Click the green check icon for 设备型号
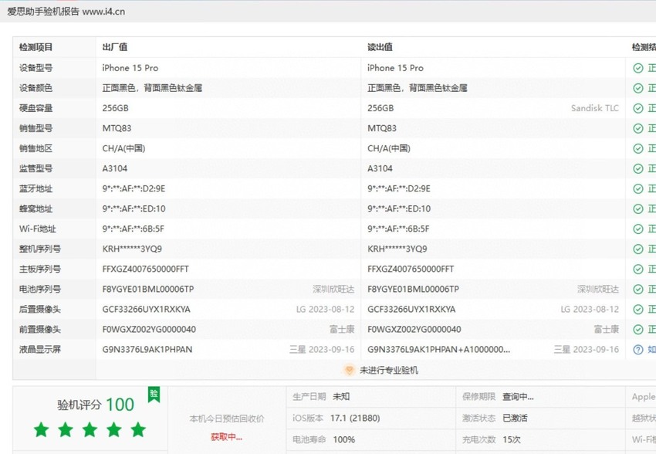 638,68
